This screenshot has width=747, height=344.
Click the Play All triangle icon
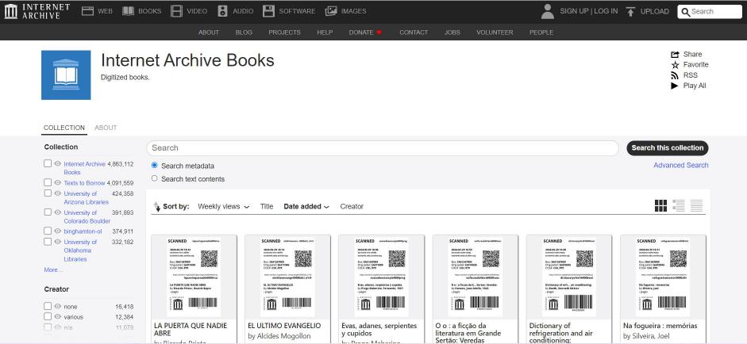pos(675,86)
